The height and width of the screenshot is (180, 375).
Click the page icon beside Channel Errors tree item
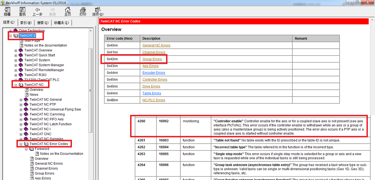(x=32, y=168)
